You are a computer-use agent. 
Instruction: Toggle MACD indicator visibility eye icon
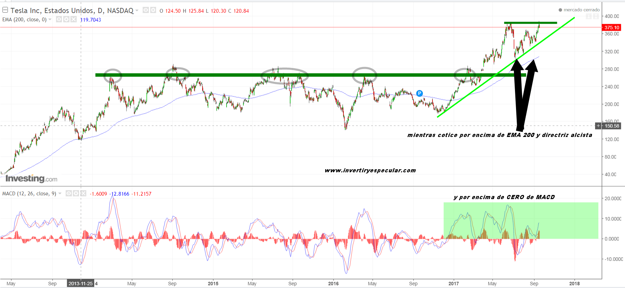69,194
